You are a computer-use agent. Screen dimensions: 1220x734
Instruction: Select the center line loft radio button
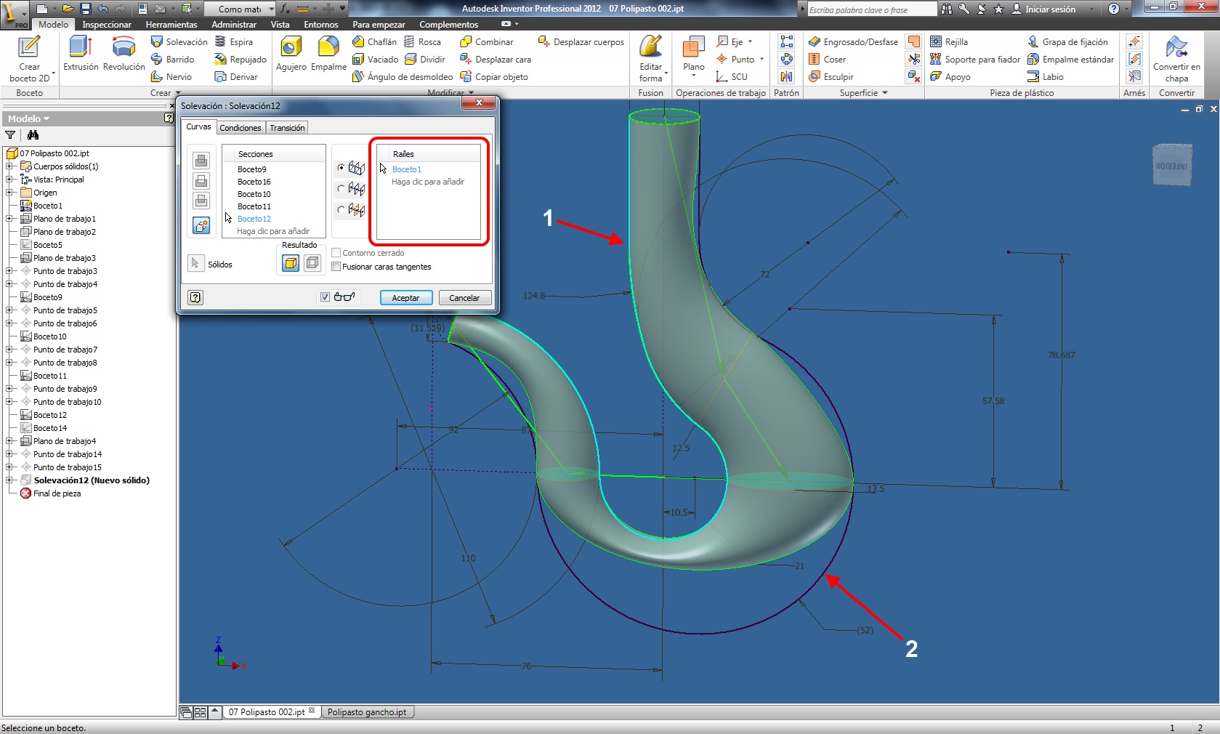click(341, 189)
